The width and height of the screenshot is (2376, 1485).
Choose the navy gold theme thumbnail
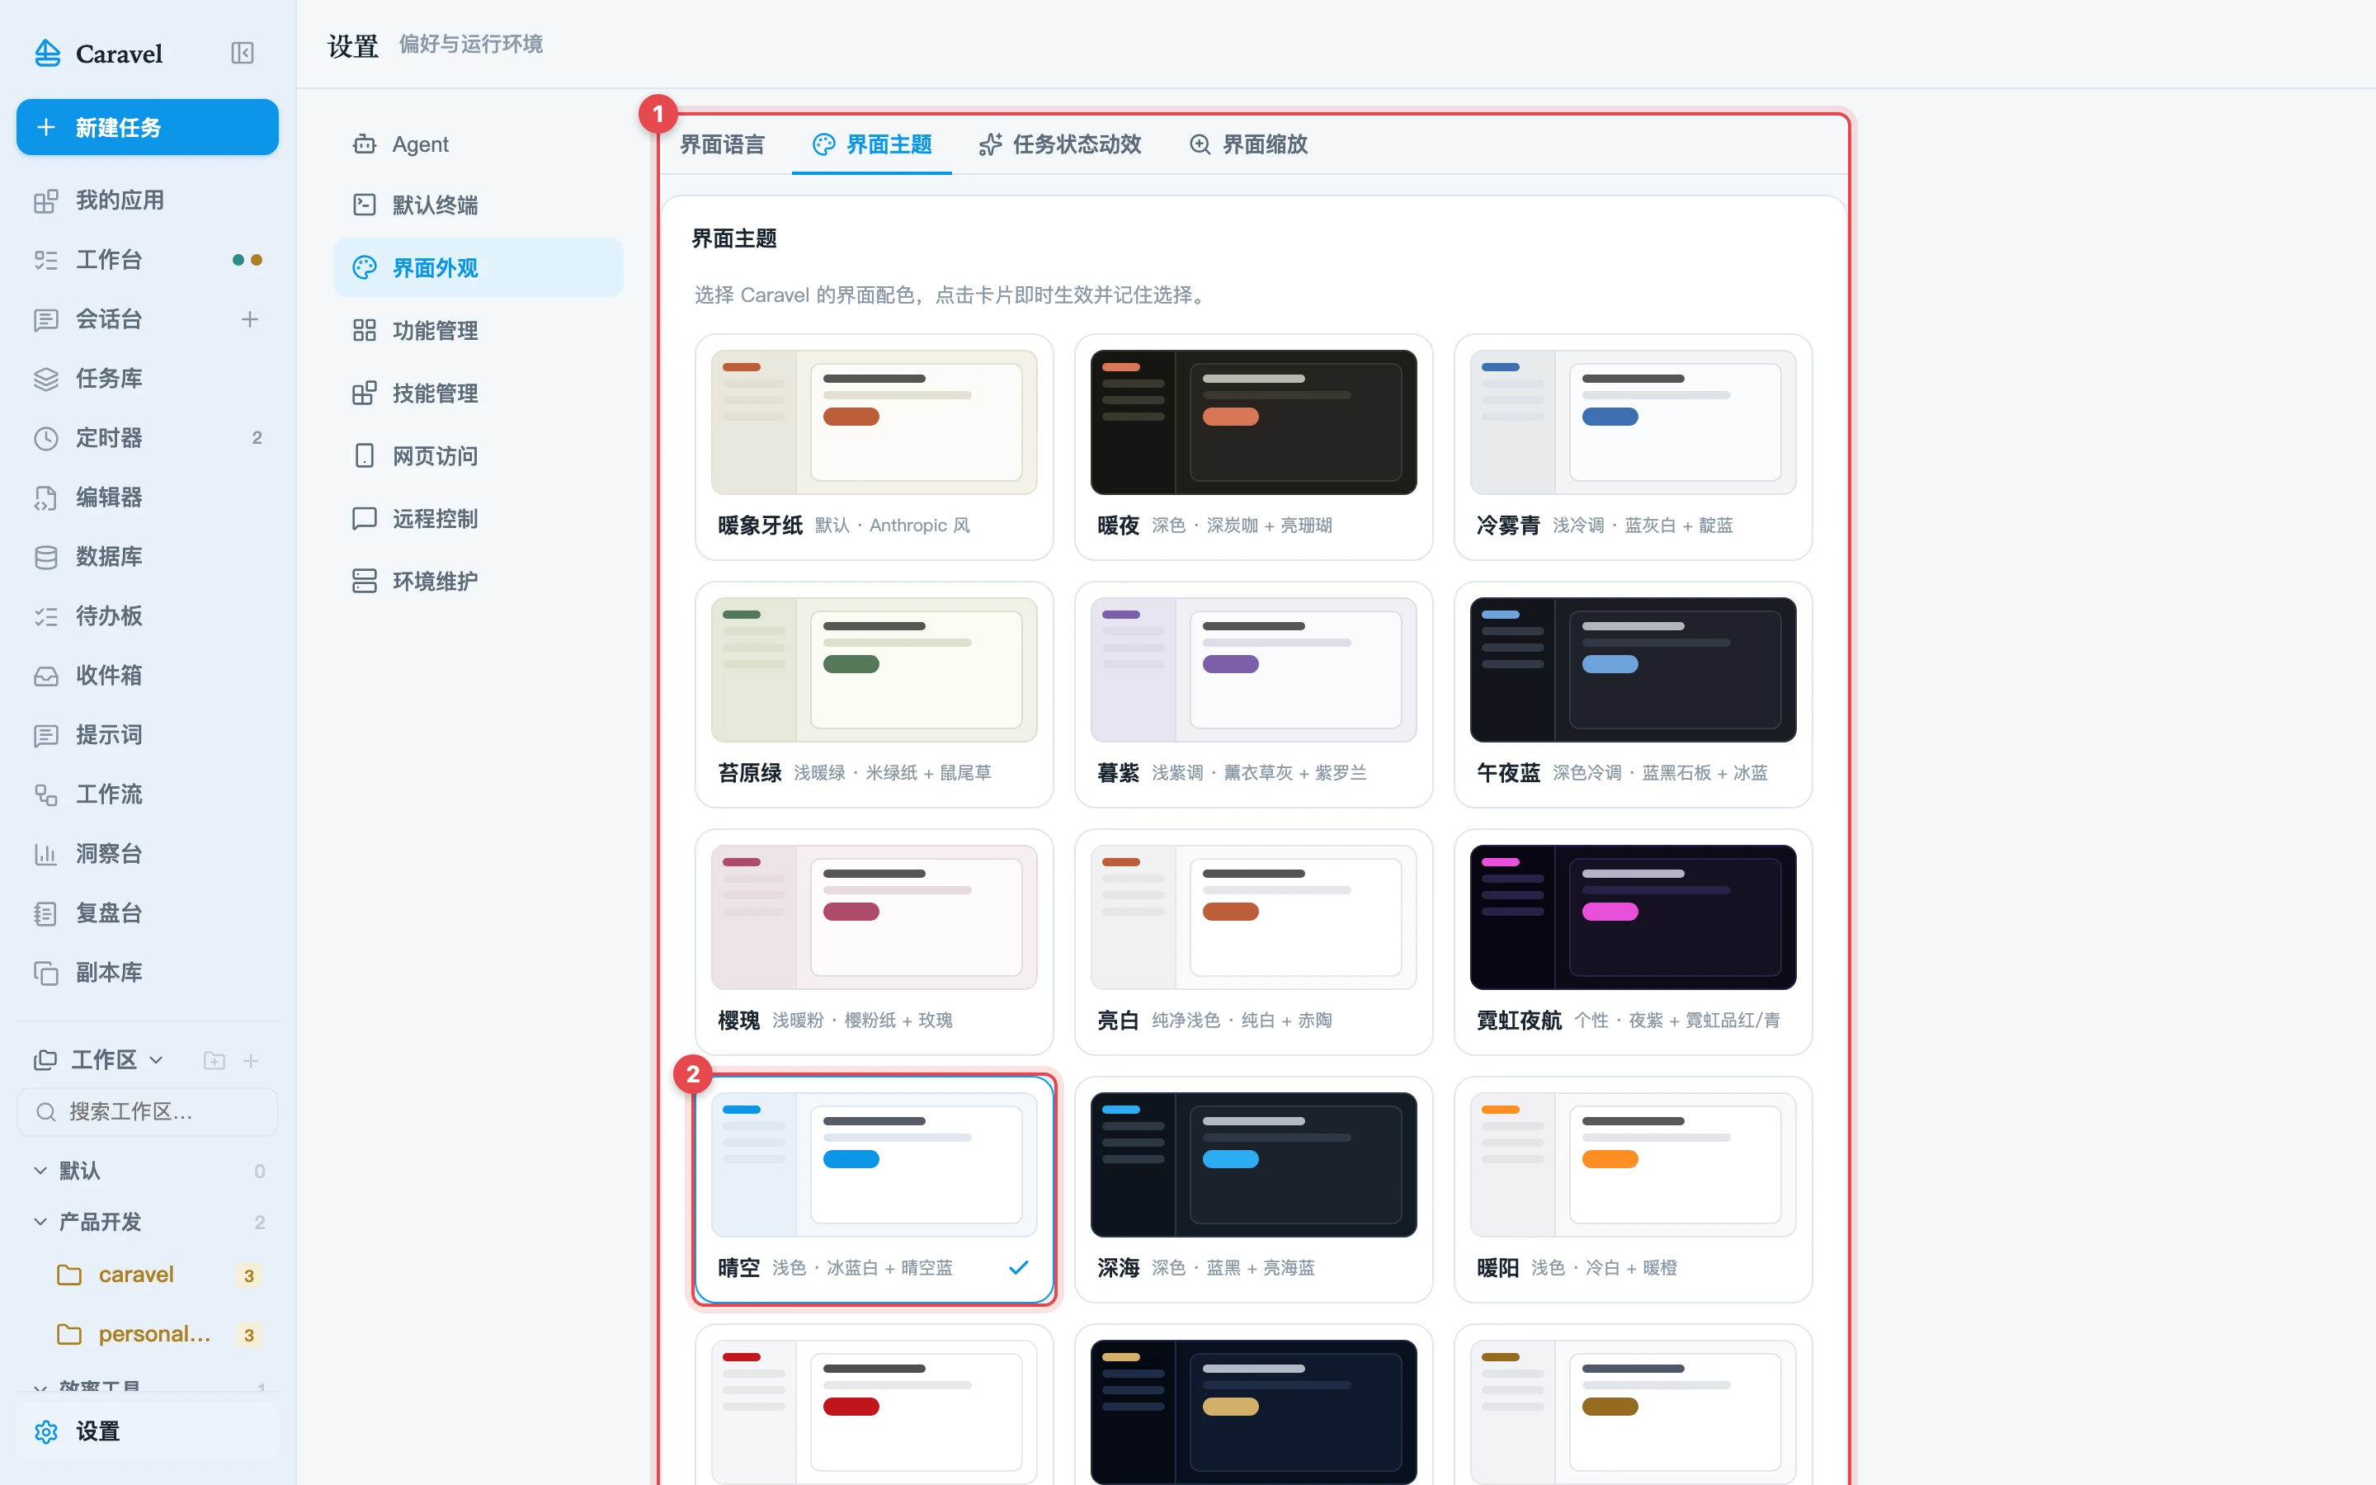pos(1254,1412)
